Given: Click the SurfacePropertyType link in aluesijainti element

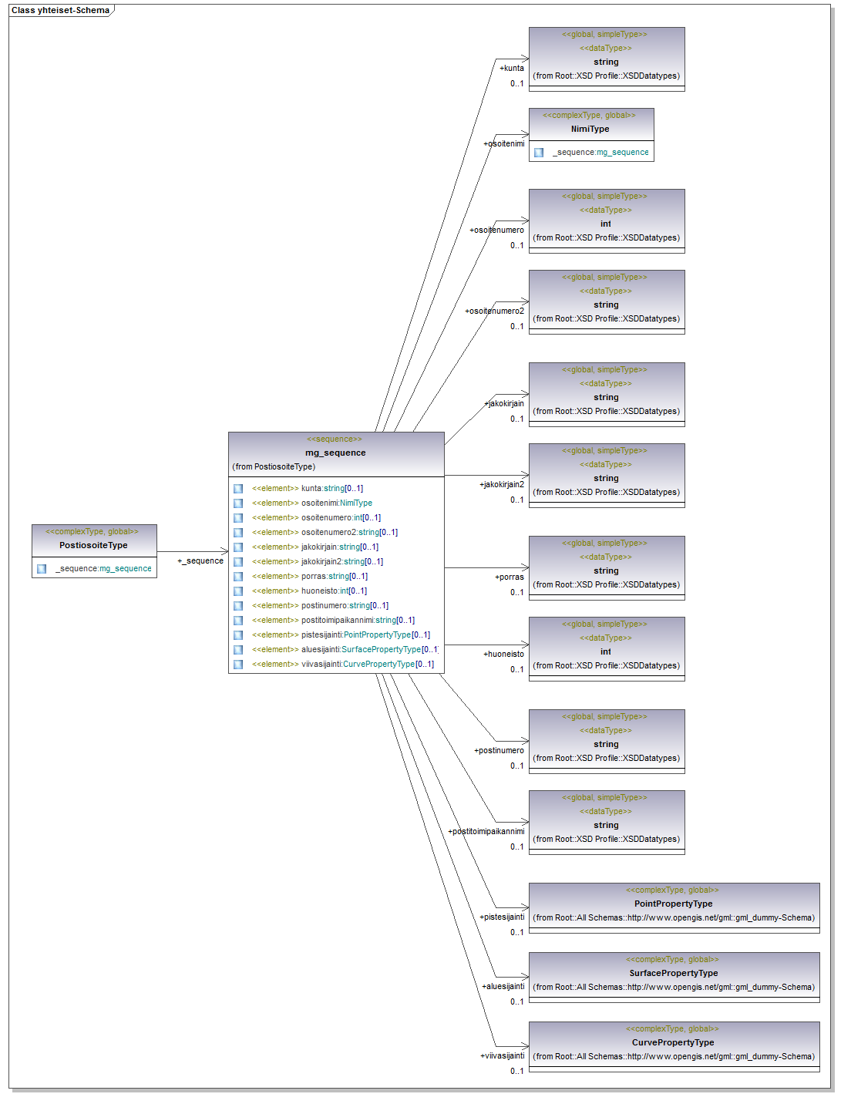Looking at the screenshot, I should coord(381,650).
